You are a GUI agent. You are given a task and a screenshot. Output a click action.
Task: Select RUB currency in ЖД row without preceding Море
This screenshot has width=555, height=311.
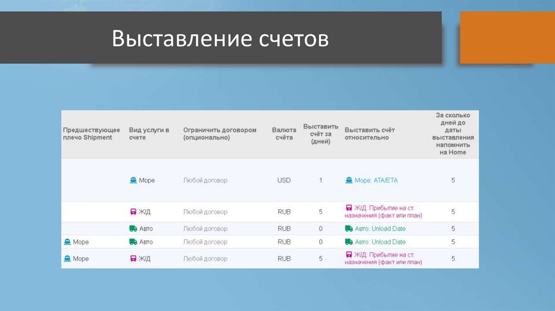[x=284, y=212]
